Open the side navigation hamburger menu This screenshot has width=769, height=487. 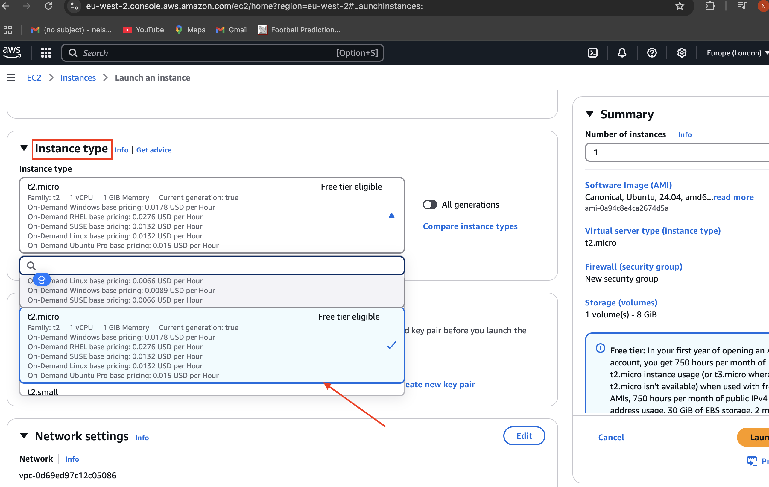coord(11,77)
